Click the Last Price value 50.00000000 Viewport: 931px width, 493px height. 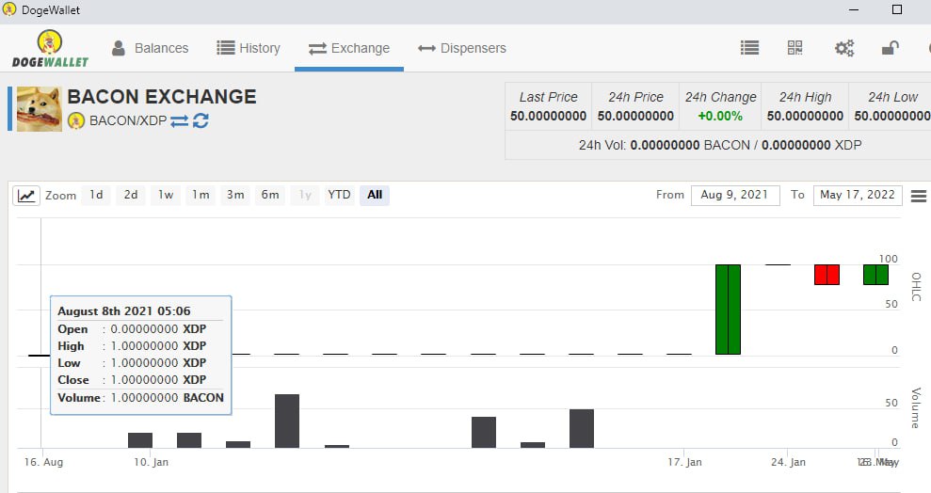coord(548,116)
